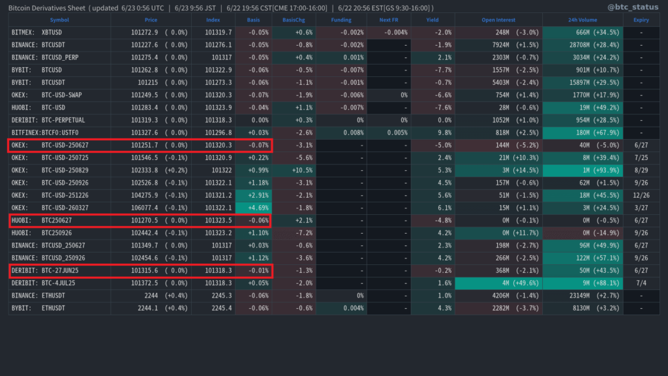Click the +10.5% BasisChg cell
Viewport: 668px width, 376px height.
point(294,170)
